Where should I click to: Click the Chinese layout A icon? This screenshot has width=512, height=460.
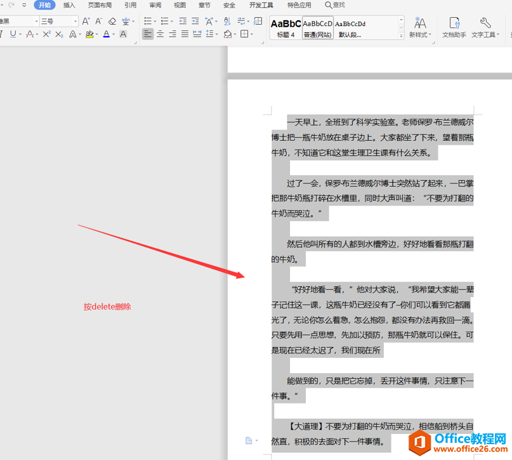tap(209, 22)
